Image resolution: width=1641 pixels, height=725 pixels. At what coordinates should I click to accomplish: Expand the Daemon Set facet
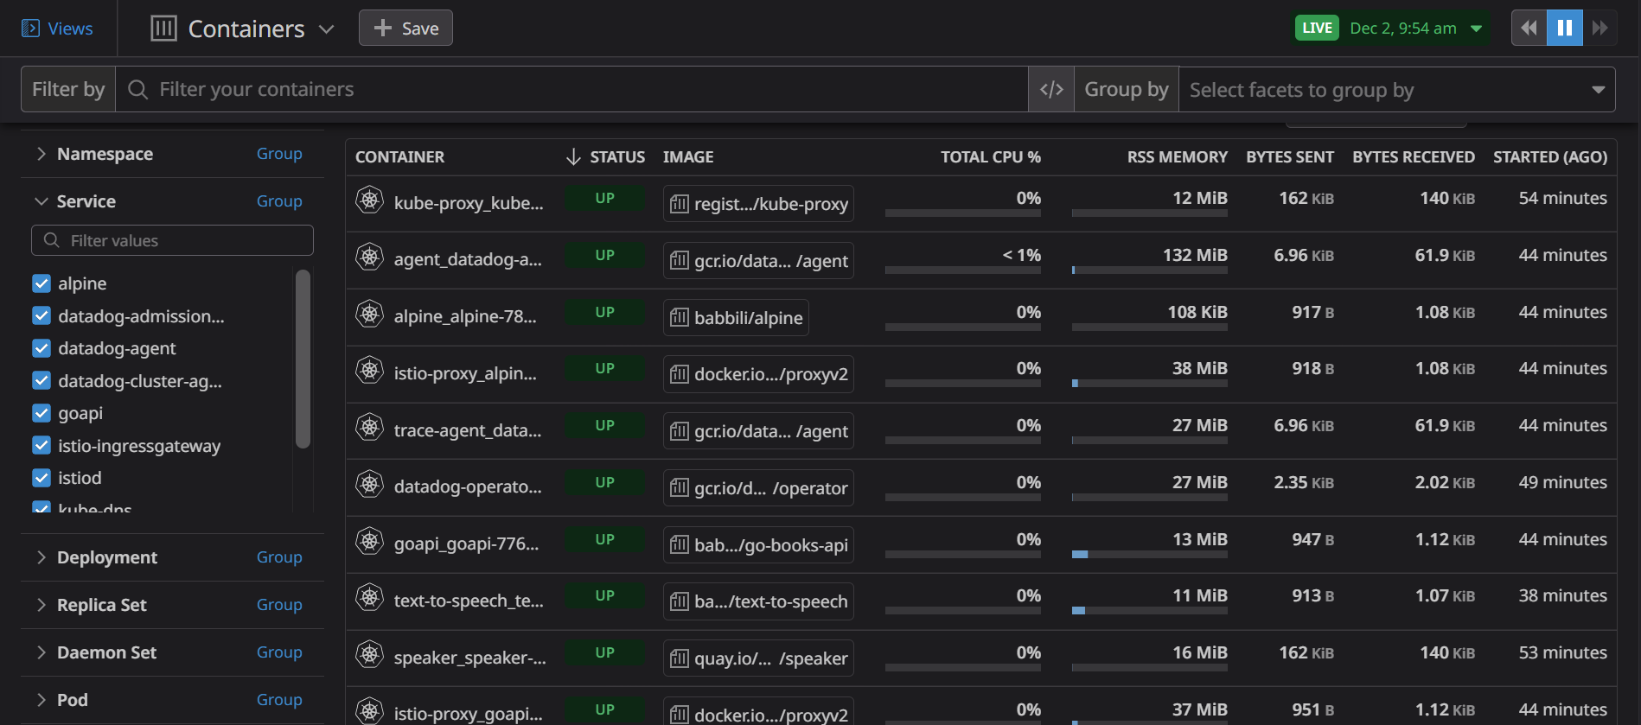pos(41,652)
